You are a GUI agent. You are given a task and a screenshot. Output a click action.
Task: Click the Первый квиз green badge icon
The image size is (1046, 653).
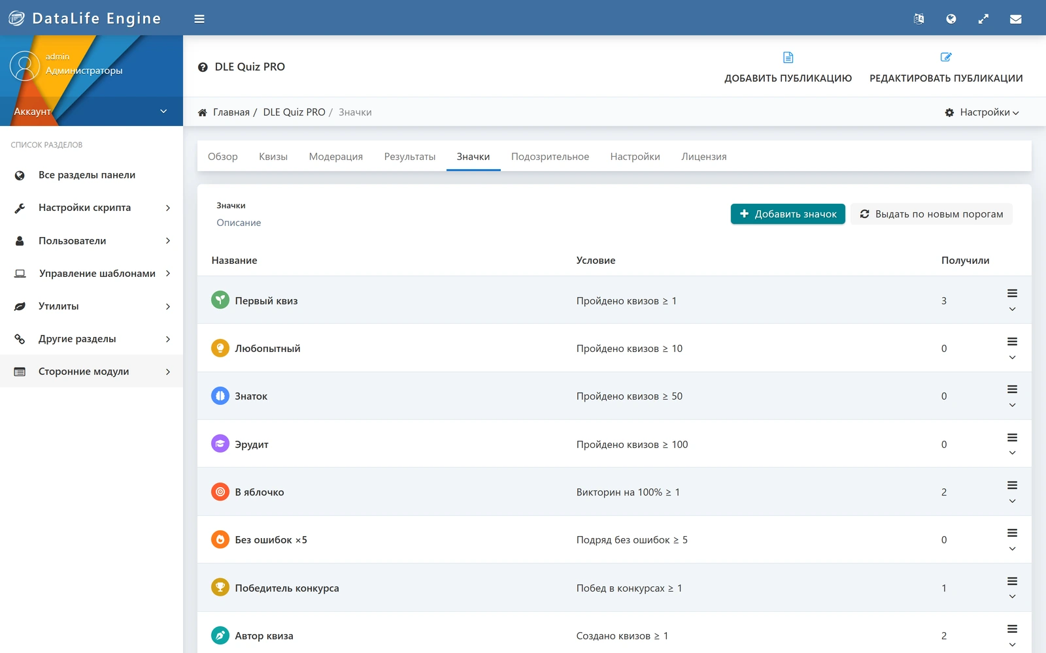(x=220, y=300)
